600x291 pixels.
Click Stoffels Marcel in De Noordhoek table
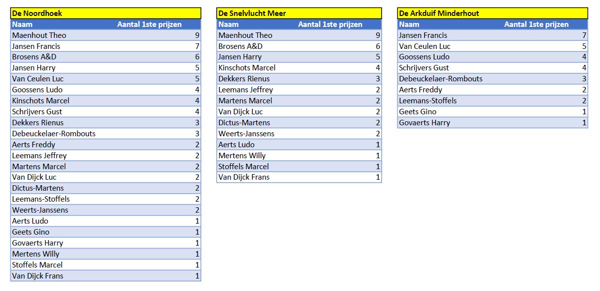click(x=37, y=265)
